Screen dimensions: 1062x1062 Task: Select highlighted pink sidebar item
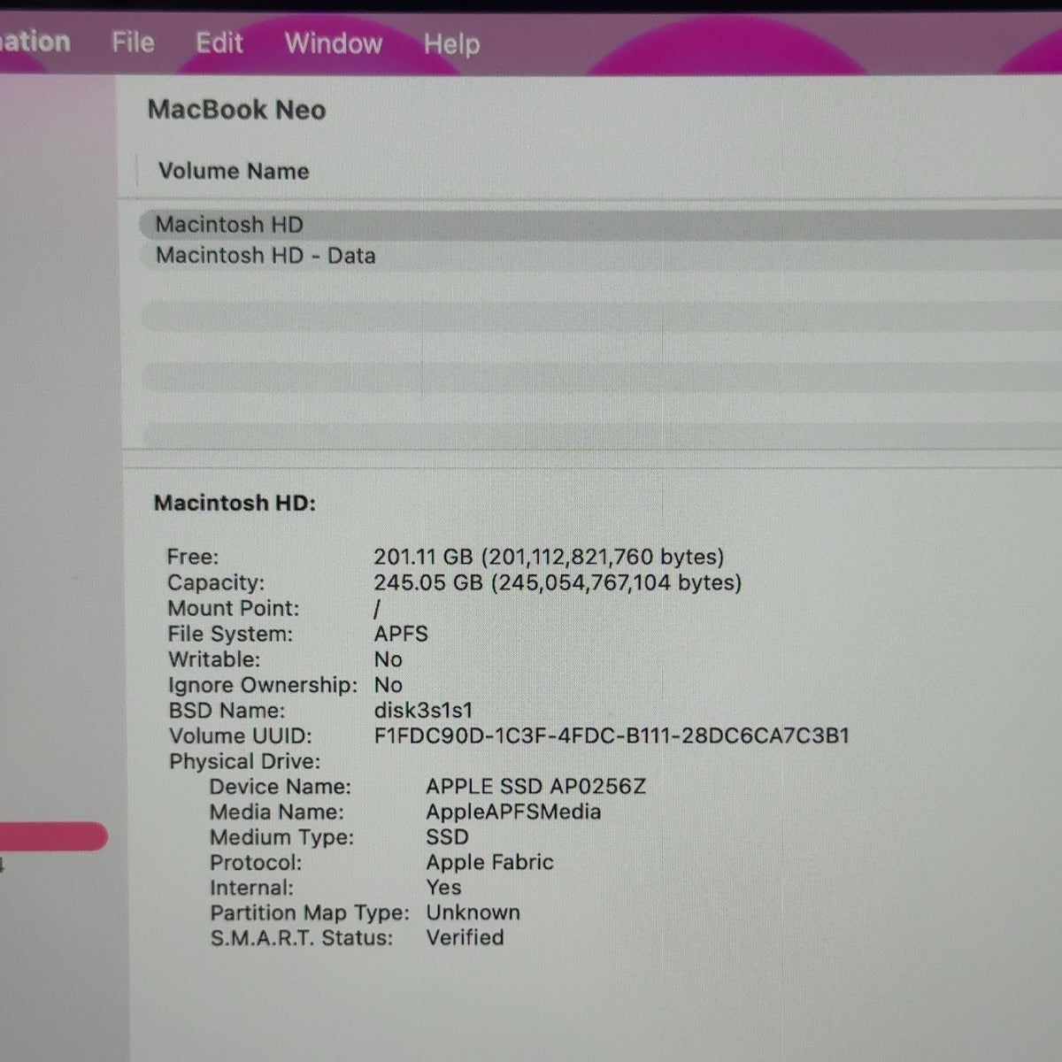[53, 836]
